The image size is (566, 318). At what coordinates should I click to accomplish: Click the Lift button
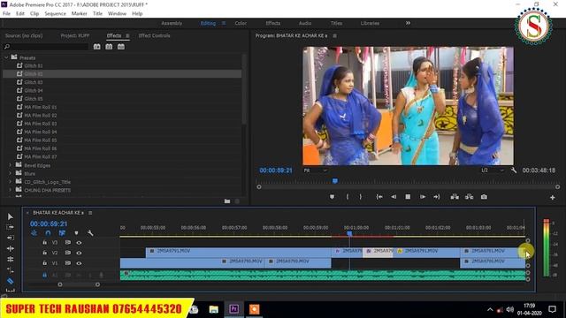point(455,197)
